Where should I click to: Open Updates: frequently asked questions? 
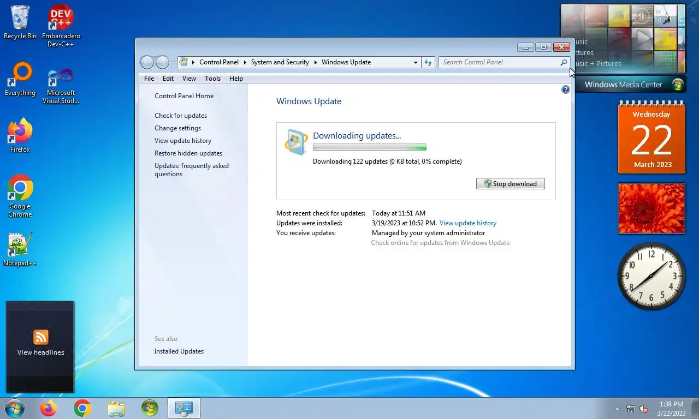[192, 170]
